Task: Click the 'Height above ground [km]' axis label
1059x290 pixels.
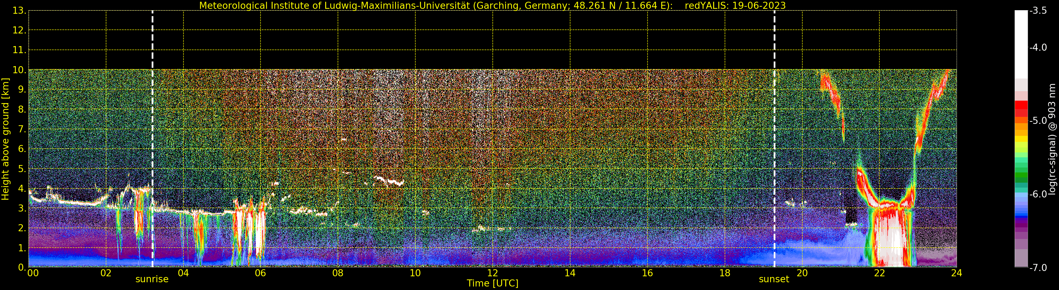Action: tap(5, 139)
